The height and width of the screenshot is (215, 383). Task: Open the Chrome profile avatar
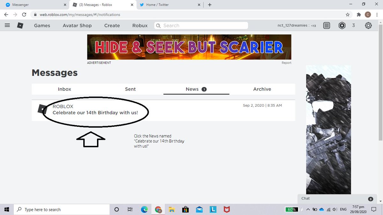pos(368,15)
